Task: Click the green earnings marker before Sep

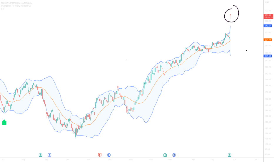Action: 40,155
